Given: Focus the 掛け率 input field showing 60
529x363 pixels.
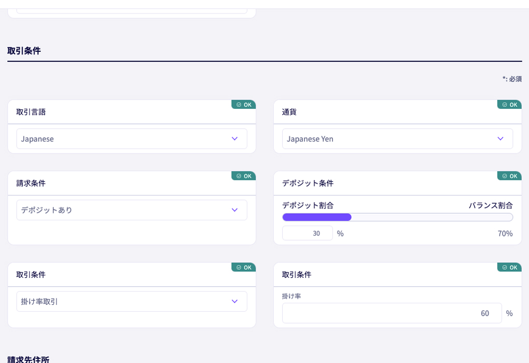Looking at the screenshot, I should pyautogui.click(x=392, y=313).
